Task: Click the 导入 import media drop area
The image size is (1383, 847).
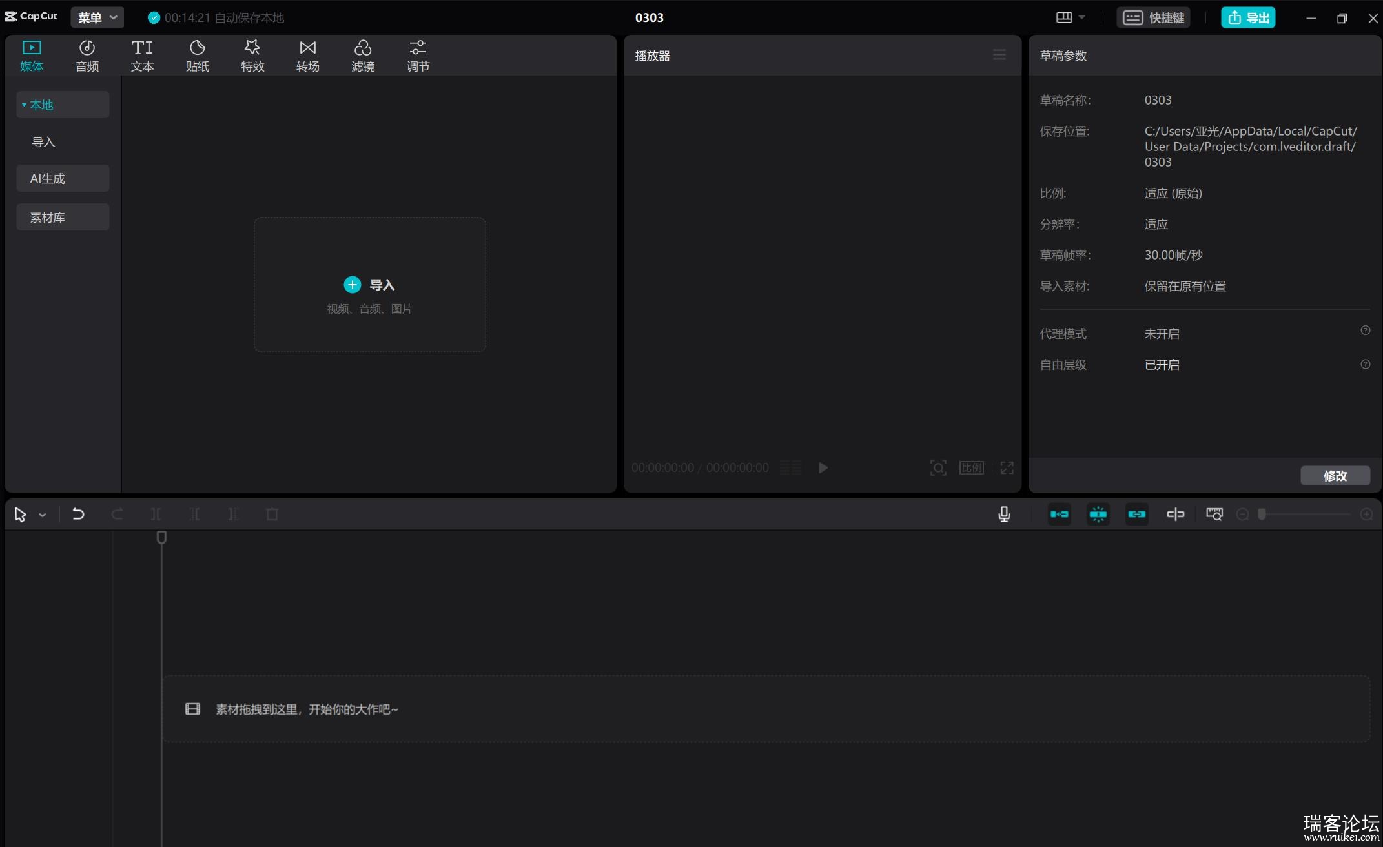Action: click(369, 285)
